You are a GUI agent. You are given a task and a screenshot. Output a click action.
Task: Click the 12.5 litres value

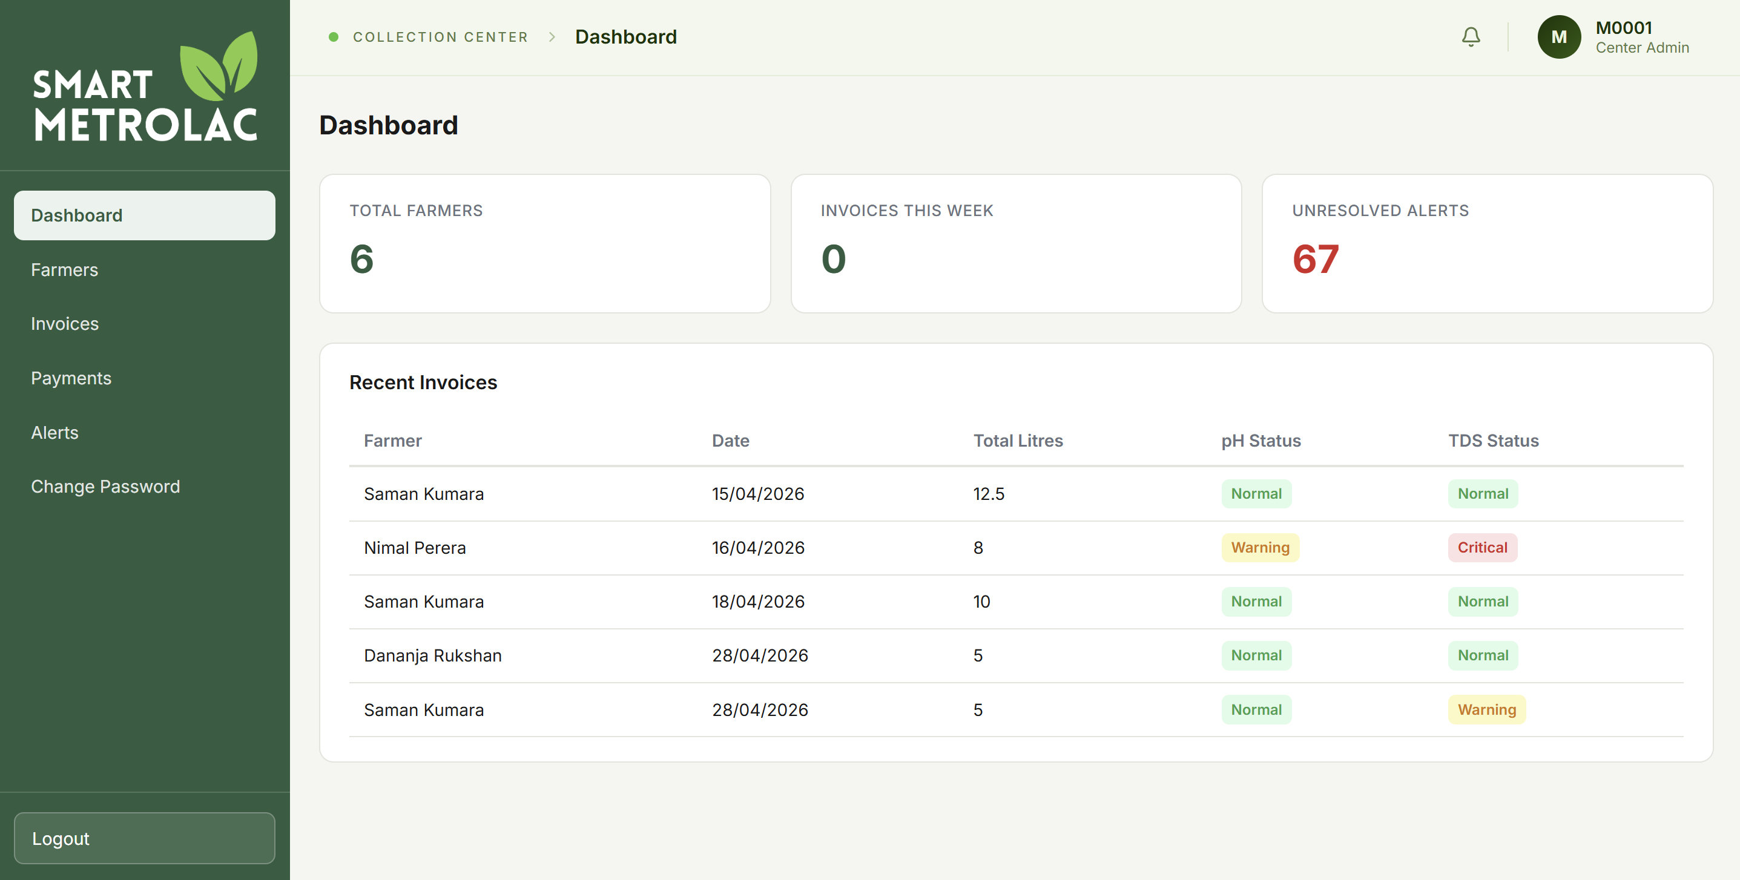pos(988,494)
